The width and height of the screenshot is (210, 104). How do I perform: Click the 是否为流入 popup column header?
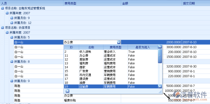click(x=143, y=47)
